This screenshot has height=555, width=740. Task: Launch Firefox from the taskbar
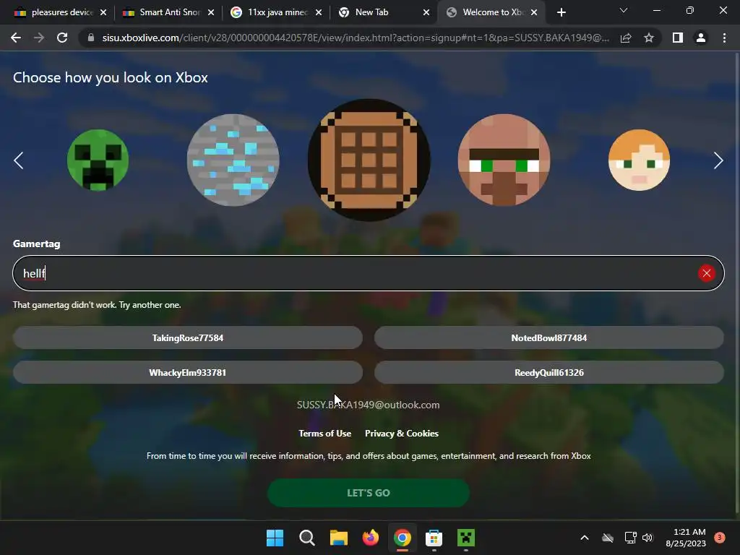click(x=371, y=538)
